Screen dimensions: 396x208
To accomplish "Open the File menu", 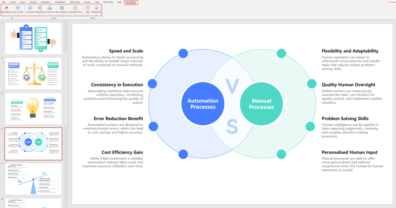I will coord(4,2).
